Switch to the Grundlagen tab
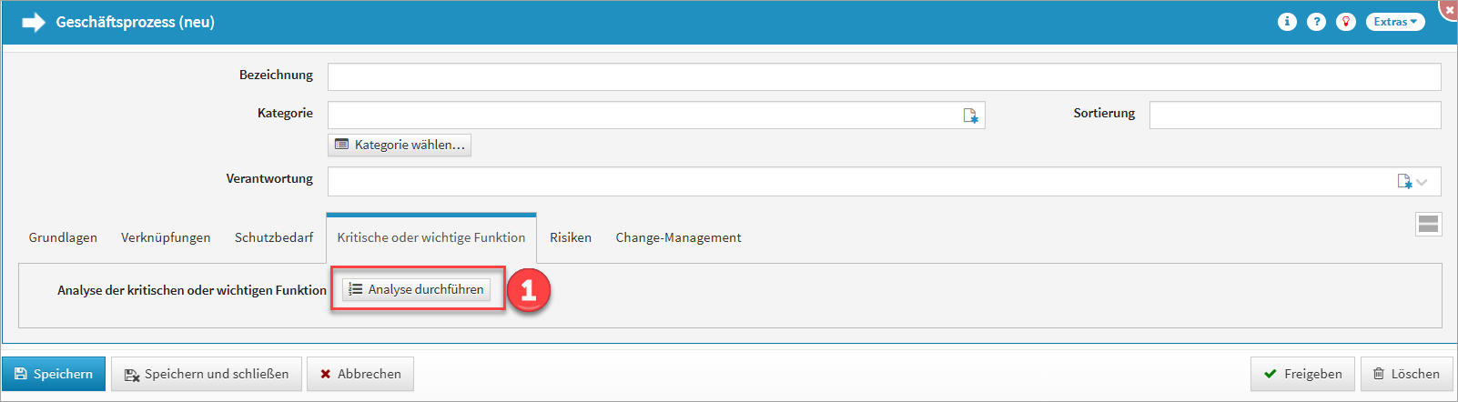 63,237
